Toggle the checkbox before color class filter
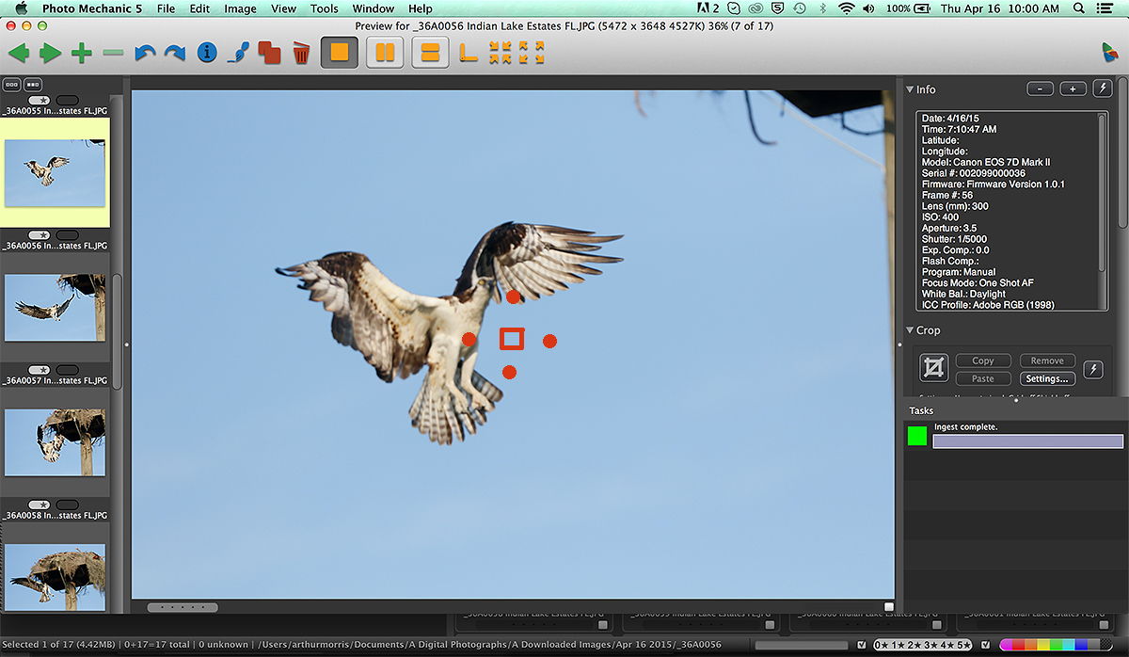The height and width of the screenshot is (657, 1129). [985, 645]
